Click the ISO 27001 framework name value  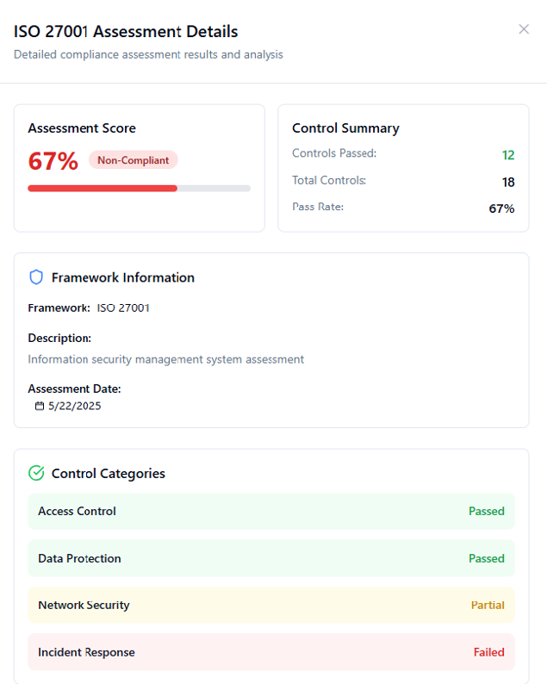point(123,308)
